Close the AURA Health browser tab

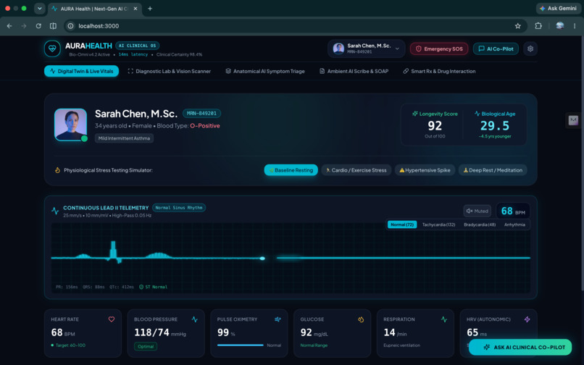pyautogui.click(x=135, y=9)
